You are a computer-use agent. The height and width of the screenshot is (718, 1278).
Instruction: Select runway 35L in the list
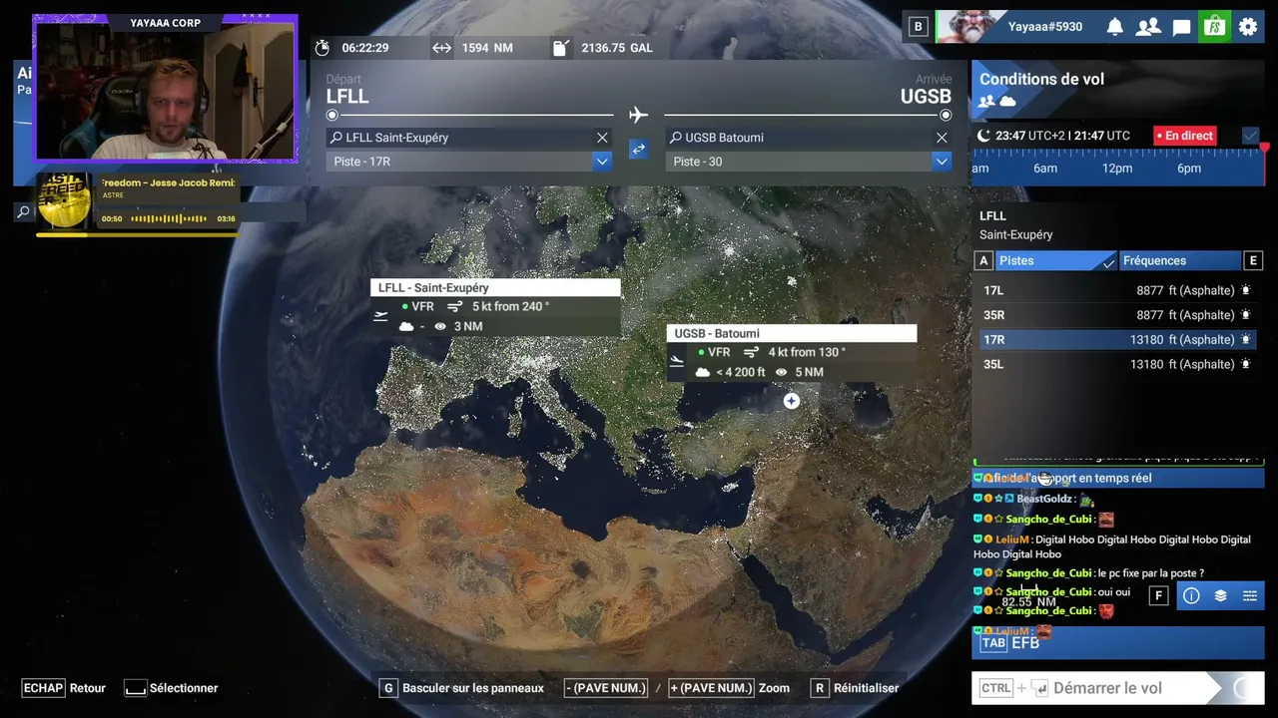click(1117, 364)
